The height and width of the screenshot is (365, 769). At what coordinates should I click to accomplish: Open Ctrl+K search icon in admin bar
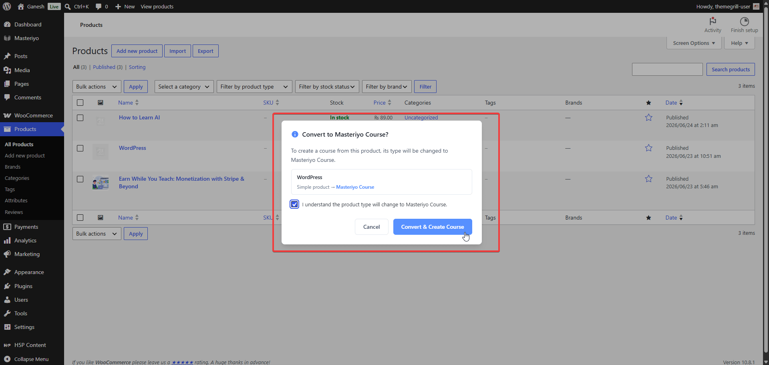point(68,6)
